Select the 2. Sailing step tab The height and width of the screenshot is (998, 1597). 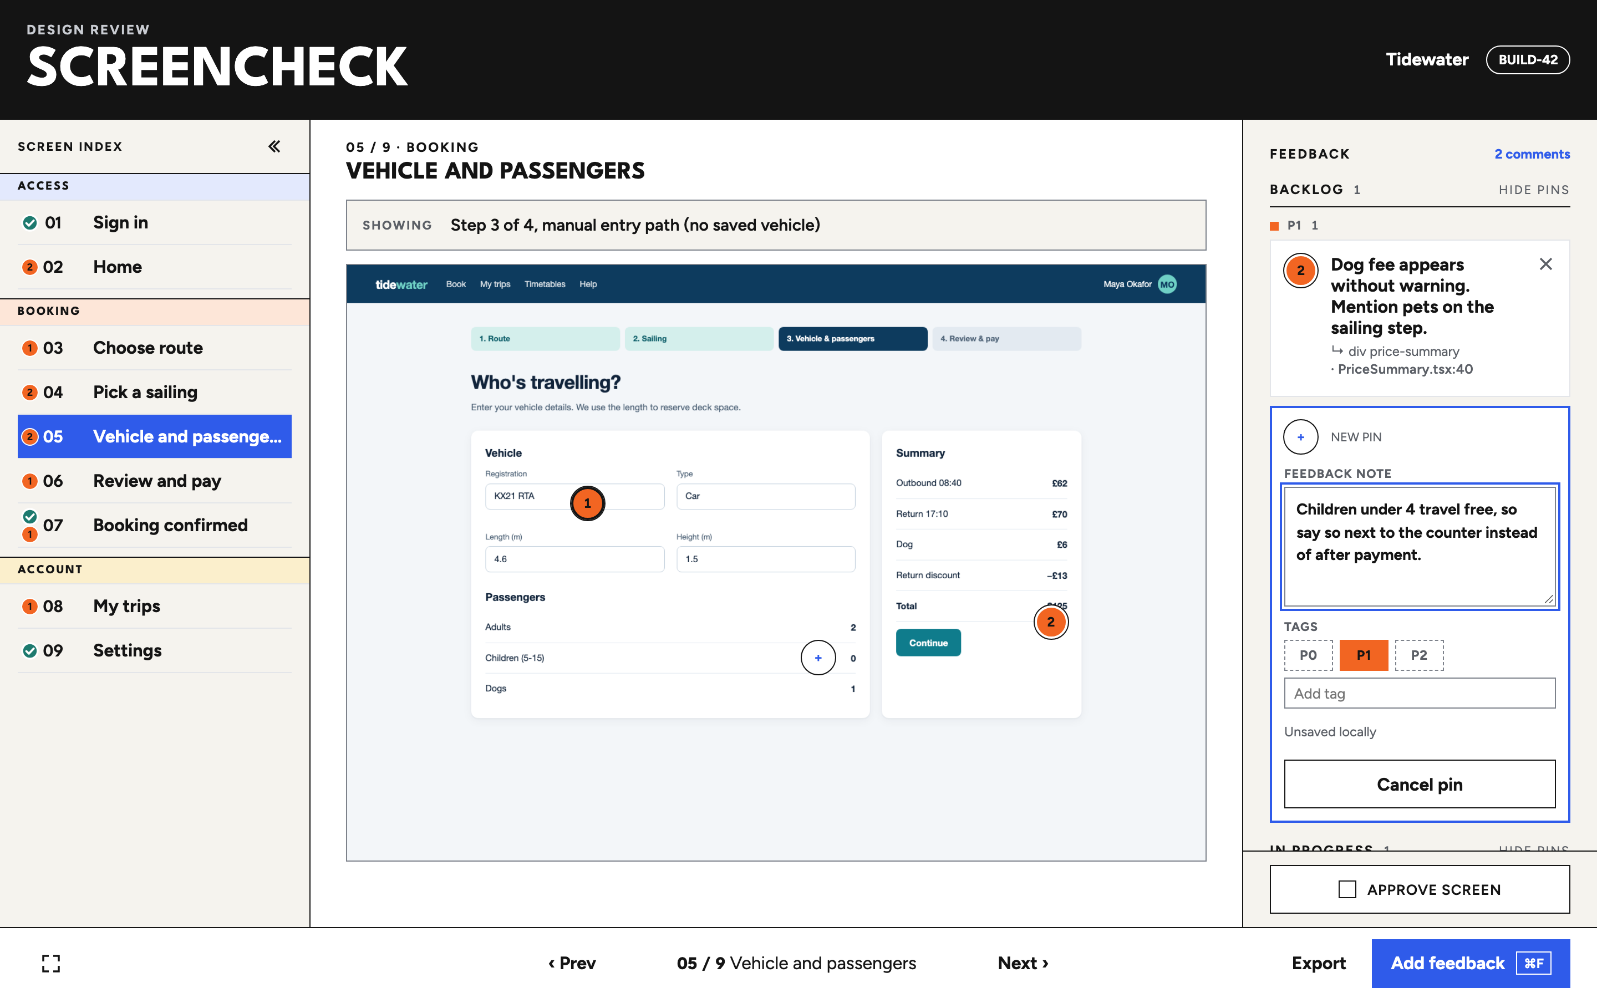click(x=699, y=339)
